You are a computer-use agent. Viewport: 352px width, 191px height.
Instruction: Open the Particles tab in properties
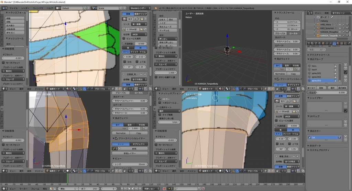[x=345, y=43]
